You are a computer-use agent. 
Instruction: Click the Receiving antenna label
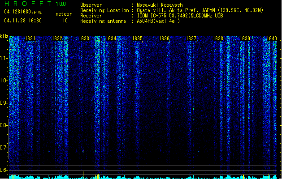103,21
